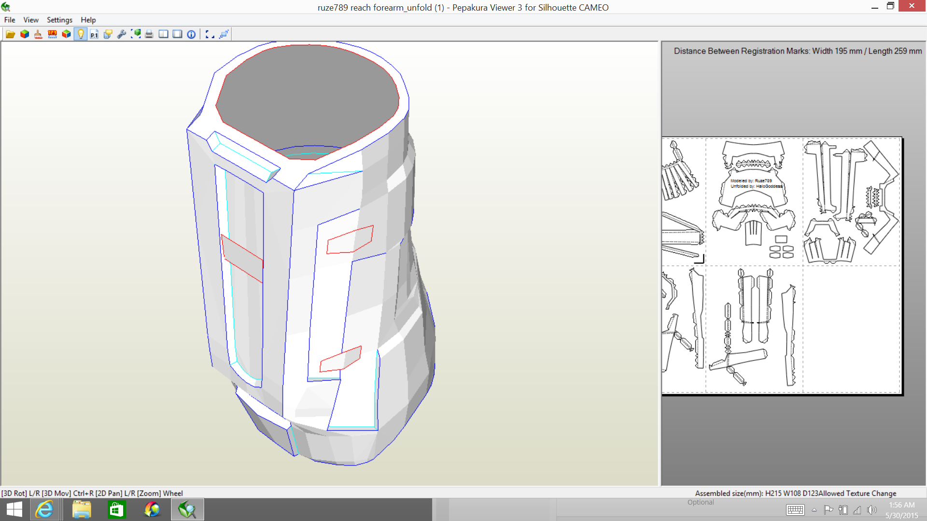
Task: Open a file with the folder icon
Action: pyautogui.click(x=10, y=34)
